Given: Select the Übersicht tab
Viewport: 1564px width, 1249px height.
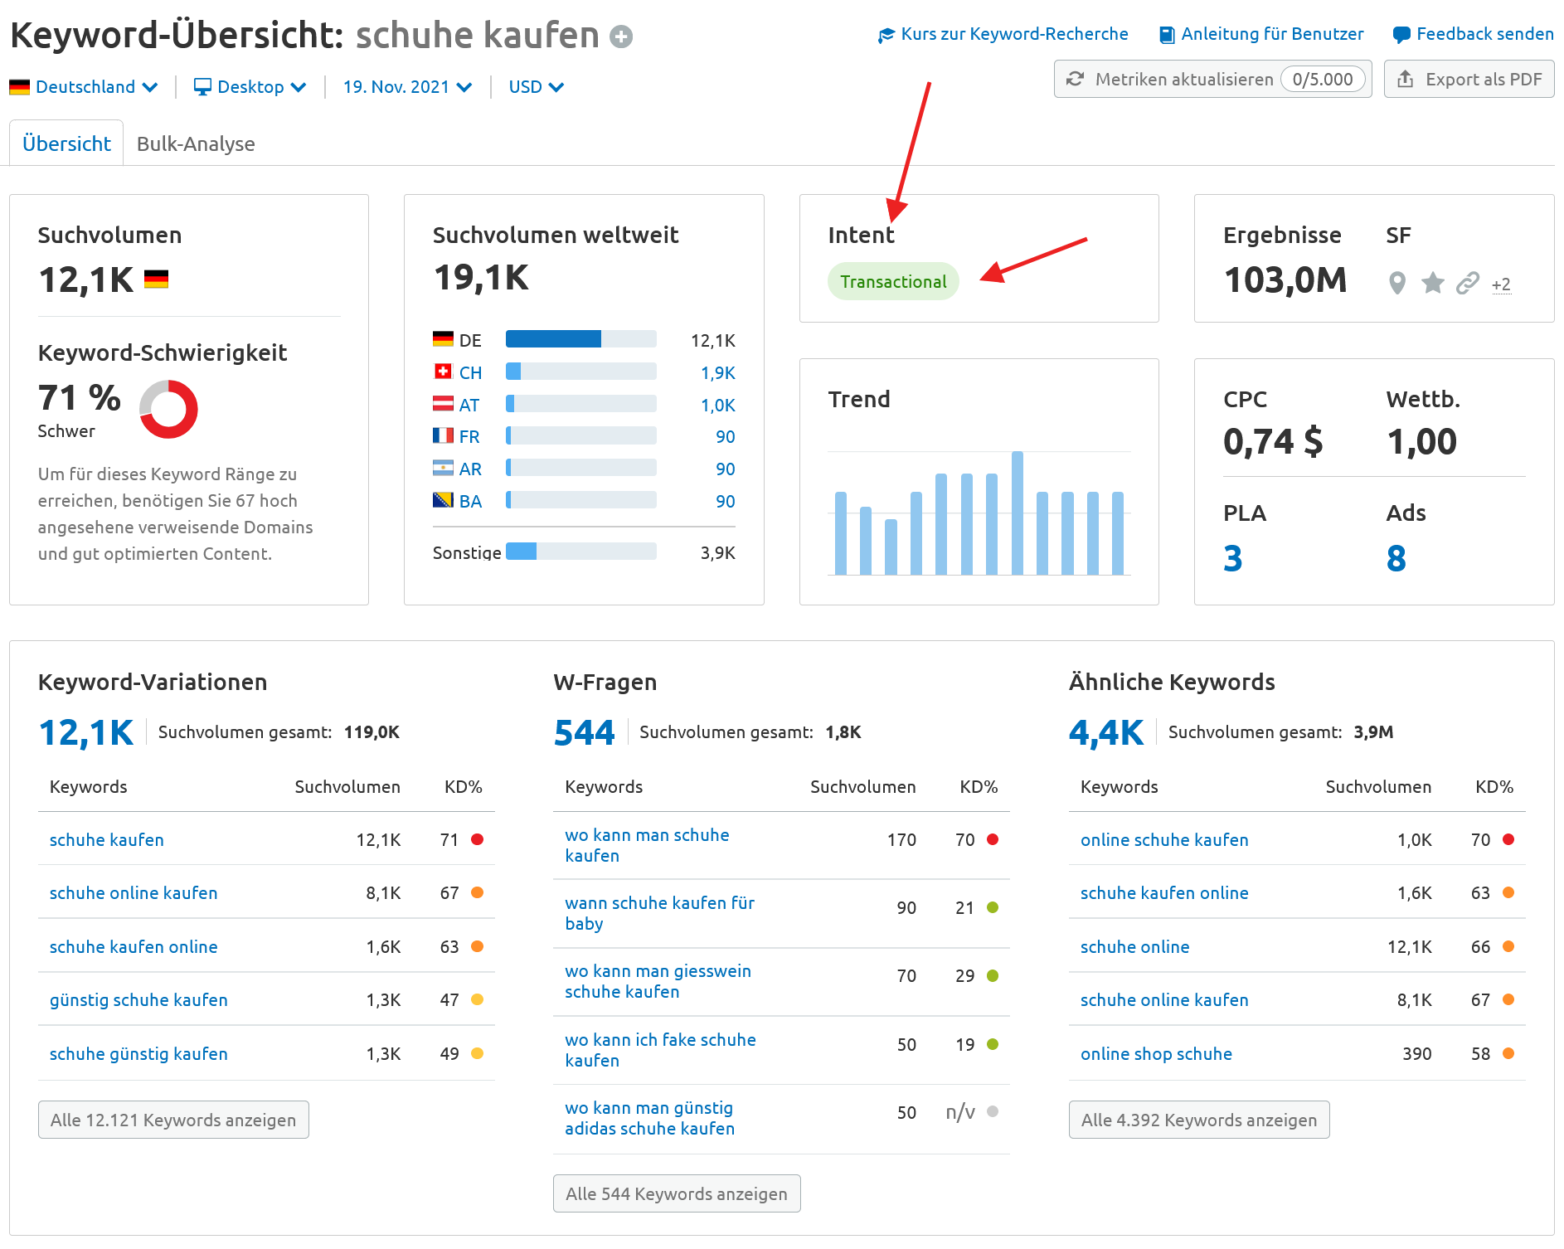Looking at the screenshot, I should pos(66,143).
